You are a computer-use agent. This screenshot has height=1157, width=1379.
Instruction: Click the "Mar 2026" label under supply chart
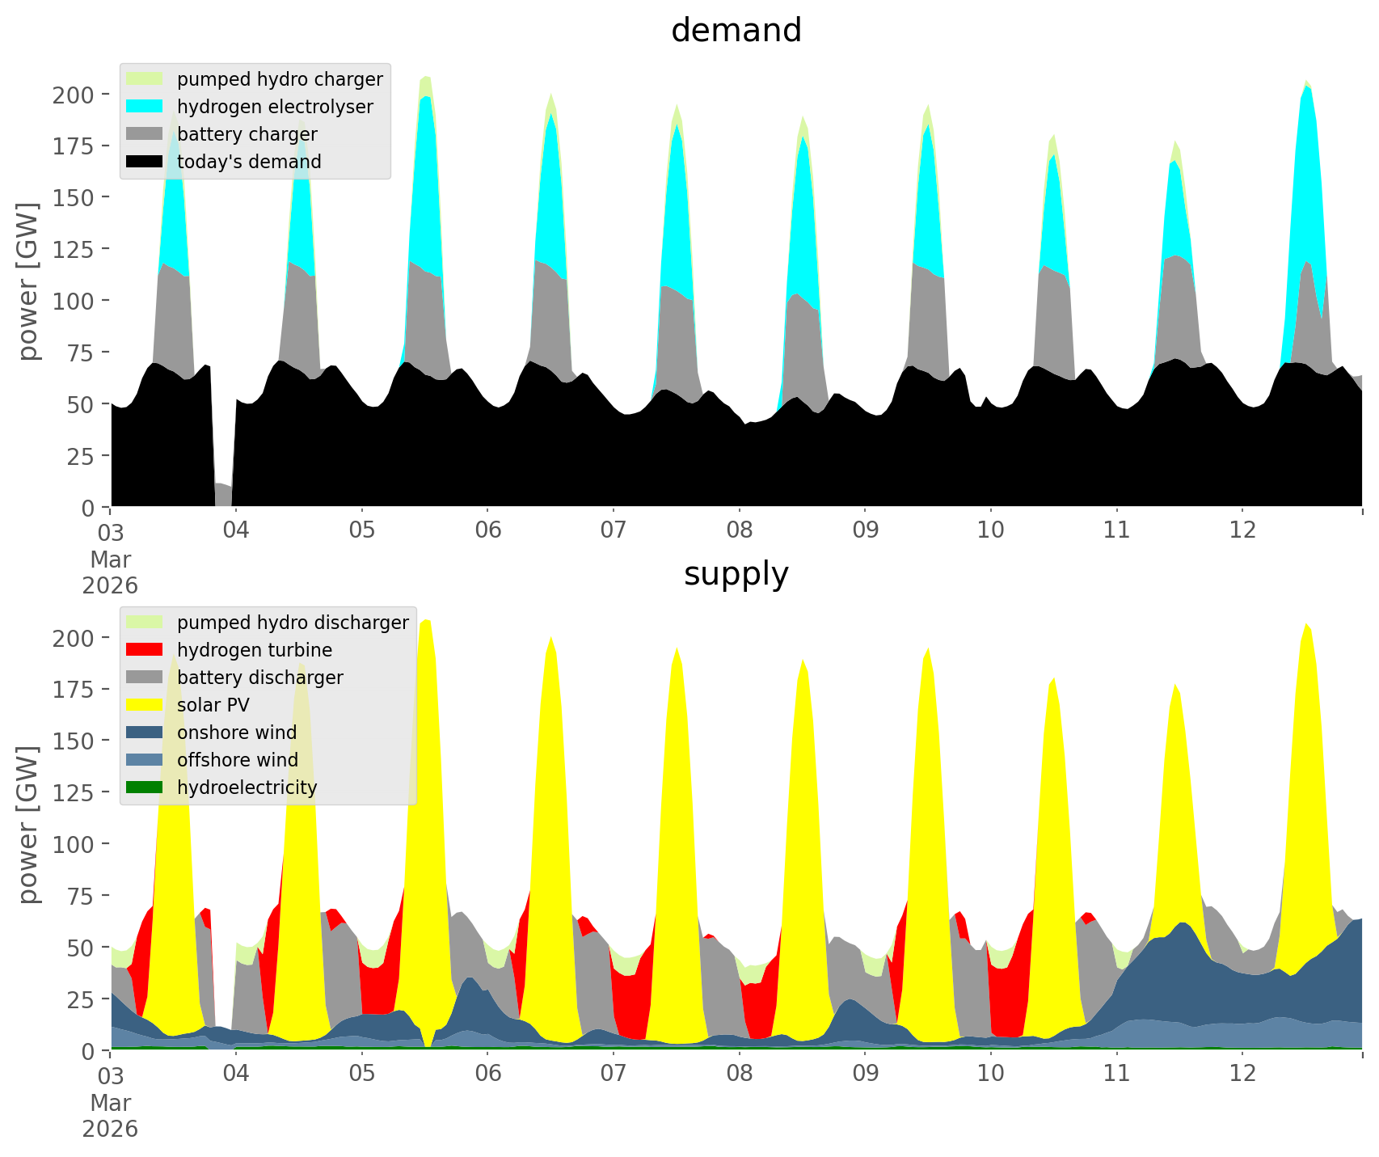pyautogui.click(x=110, y=1116)
